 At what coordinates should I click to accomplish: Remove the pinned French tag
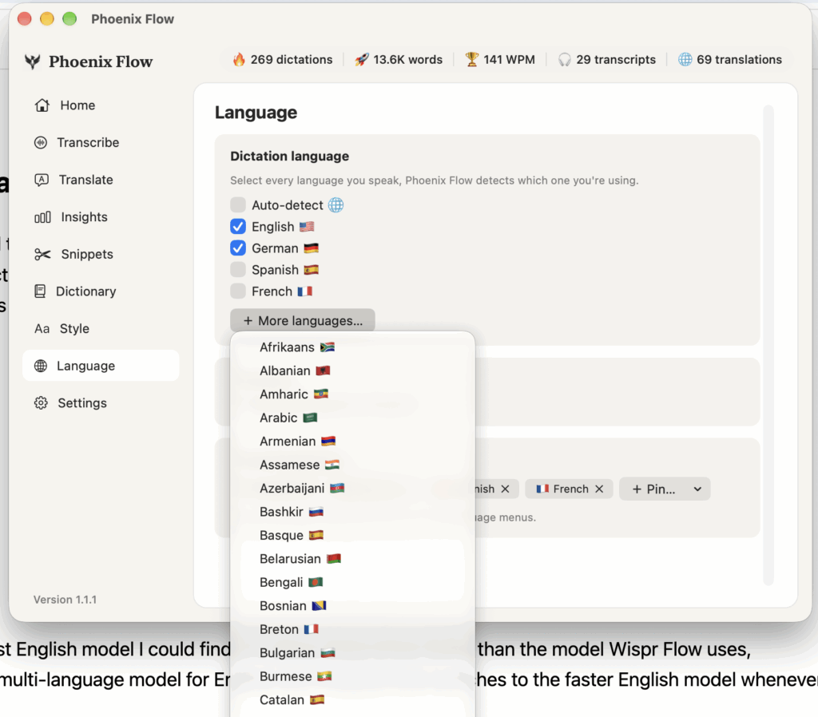point(599,489)
